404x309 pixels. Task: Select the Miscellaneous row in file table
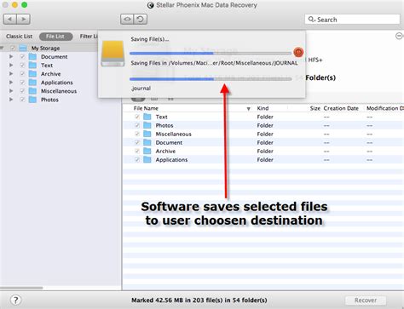(263, 134)
